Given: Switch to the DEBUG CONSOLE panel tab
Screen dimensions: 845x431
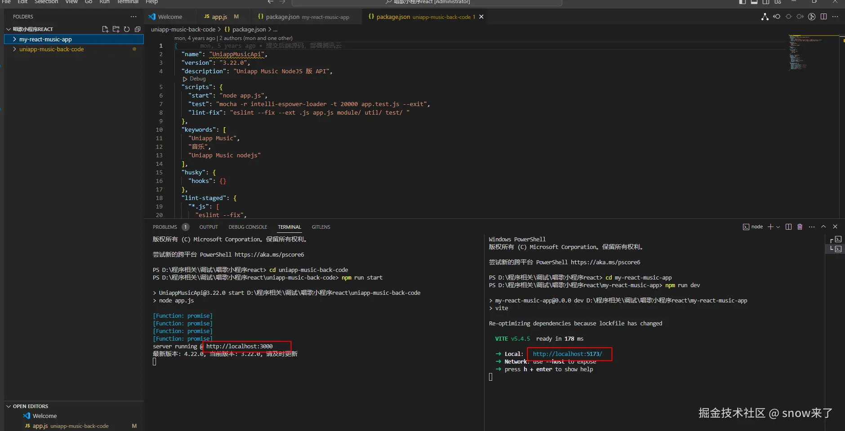Looking at the screenshot, I should point(248,227).
